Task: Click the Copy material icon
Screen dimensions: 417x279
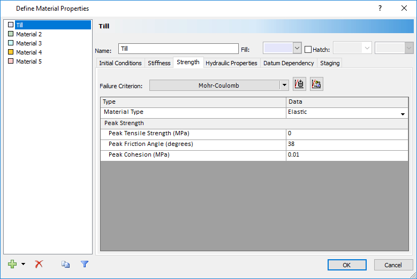Action: [x=66, y=265]
